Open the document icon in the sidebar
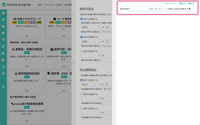 tap(3, 33)
